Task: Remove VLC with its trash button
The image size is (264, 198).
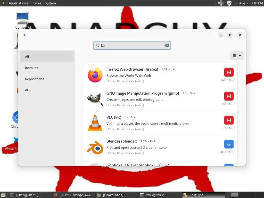Action: (x=229, y=120)
